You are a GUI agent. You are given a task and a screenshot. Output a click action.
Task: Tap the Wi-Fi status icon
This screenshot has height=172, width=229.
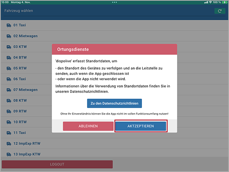pyautogui.click(x=210, y=2)
